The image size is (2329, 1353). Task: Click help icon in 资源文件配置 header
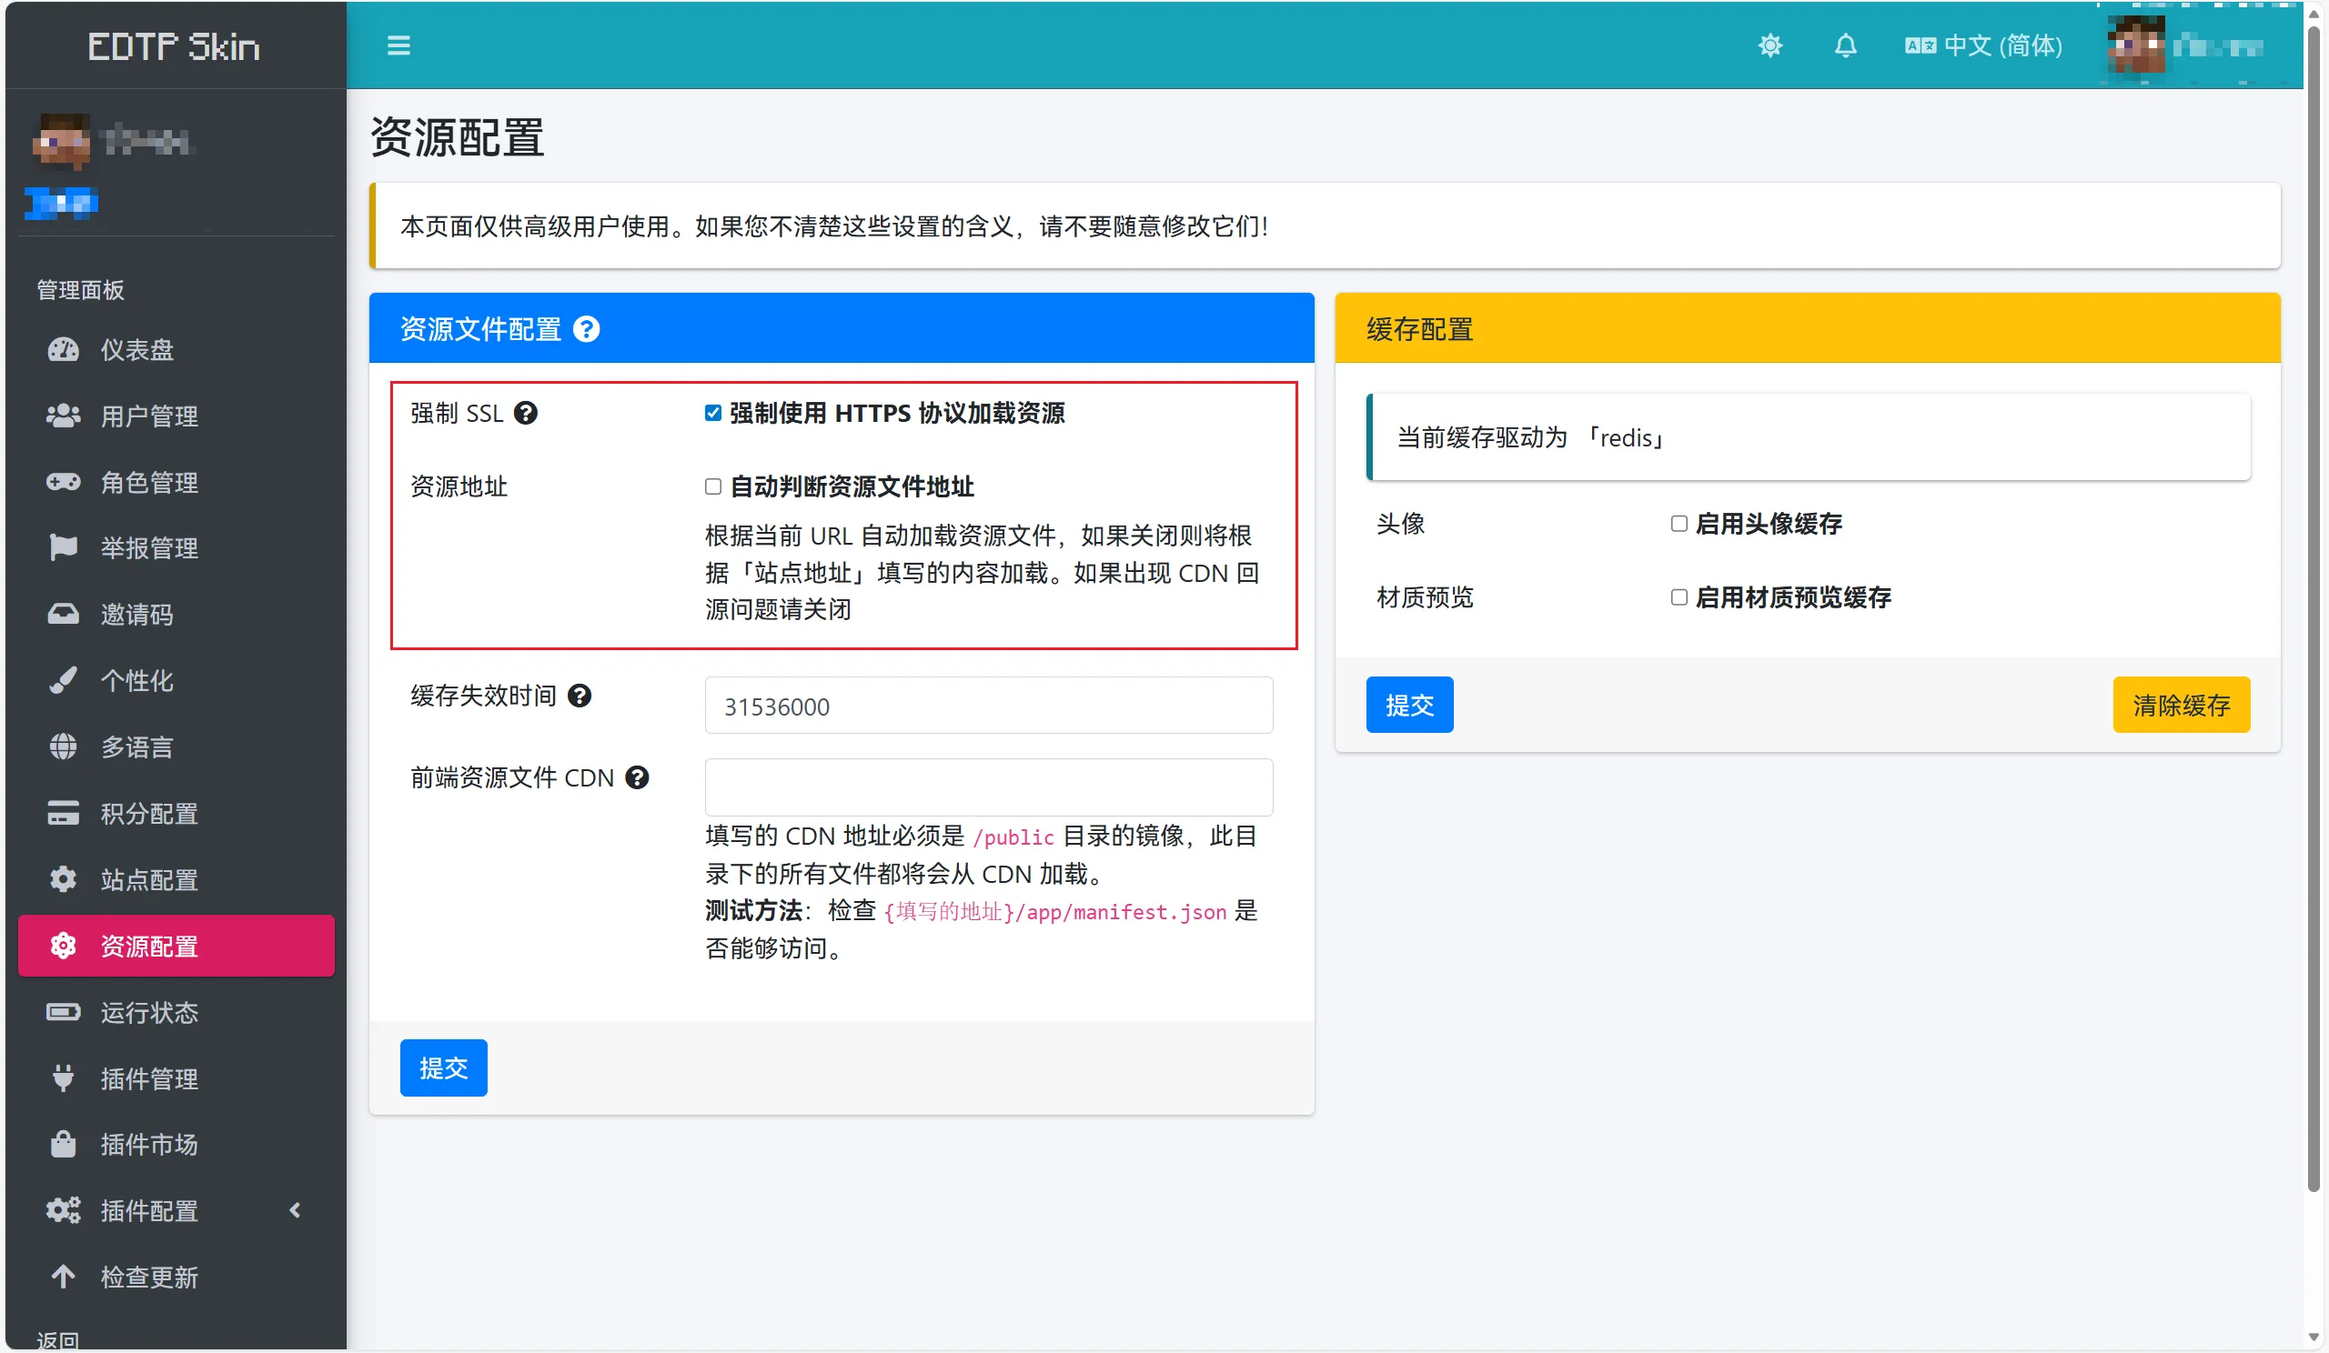pyautogui.click(x=586, y=329)
